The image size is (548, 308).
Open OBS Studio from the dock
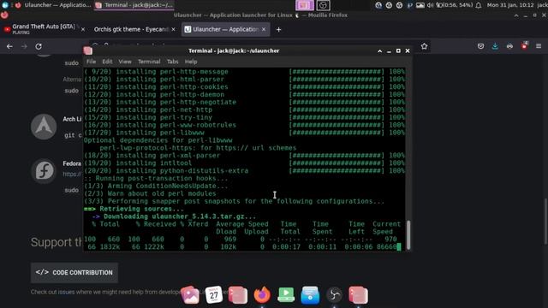point(334,295)
